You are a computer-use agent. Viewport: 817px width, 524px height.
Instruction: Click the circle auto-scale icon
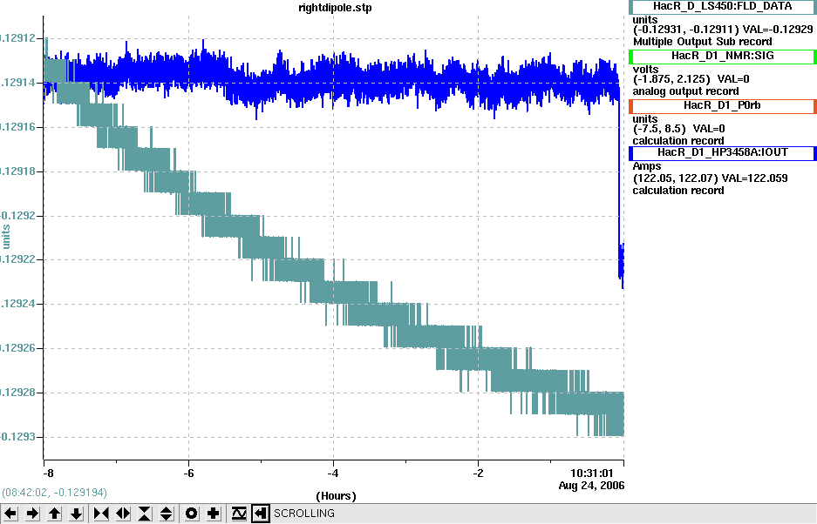coord(191,514)
